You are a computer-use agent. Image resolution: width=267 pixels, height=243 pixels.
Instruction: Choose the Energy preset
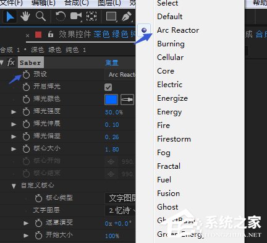pyautogui.click(x=169, y=112)
